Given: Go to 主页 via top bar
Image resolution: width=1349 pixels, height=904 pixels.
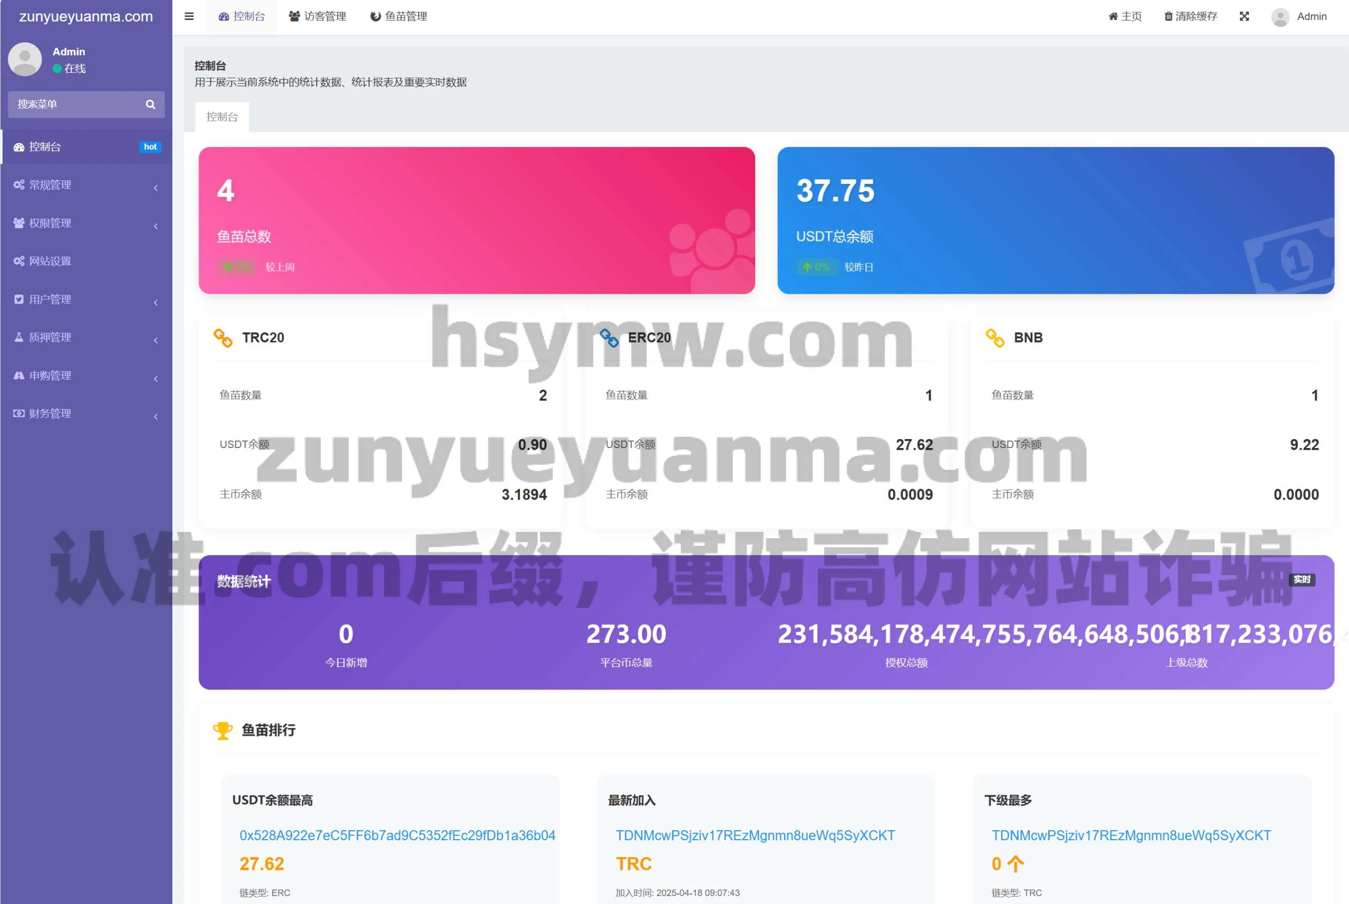Looking at the screenshot, I should 1125,16.
